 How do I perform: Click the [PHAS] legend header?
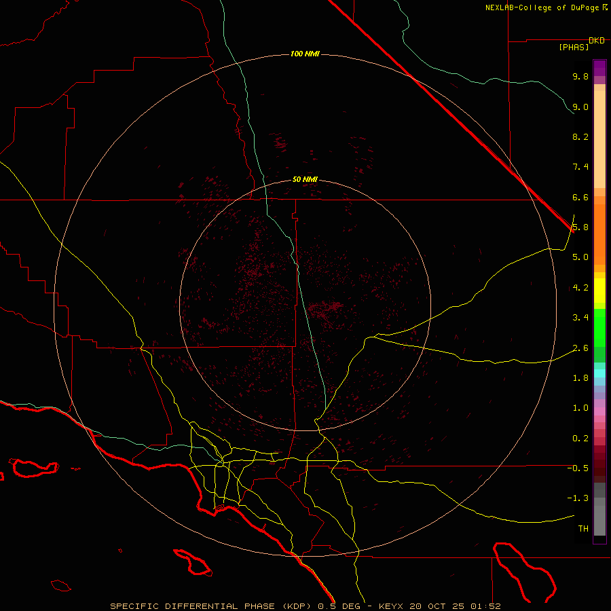coord(574,48)
